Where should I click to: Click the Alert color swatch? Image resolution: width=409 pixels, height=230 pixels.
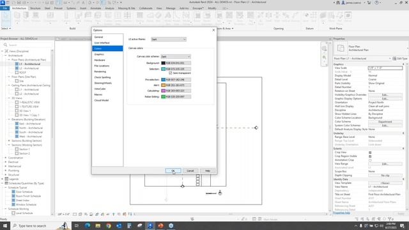coord(164,85)
